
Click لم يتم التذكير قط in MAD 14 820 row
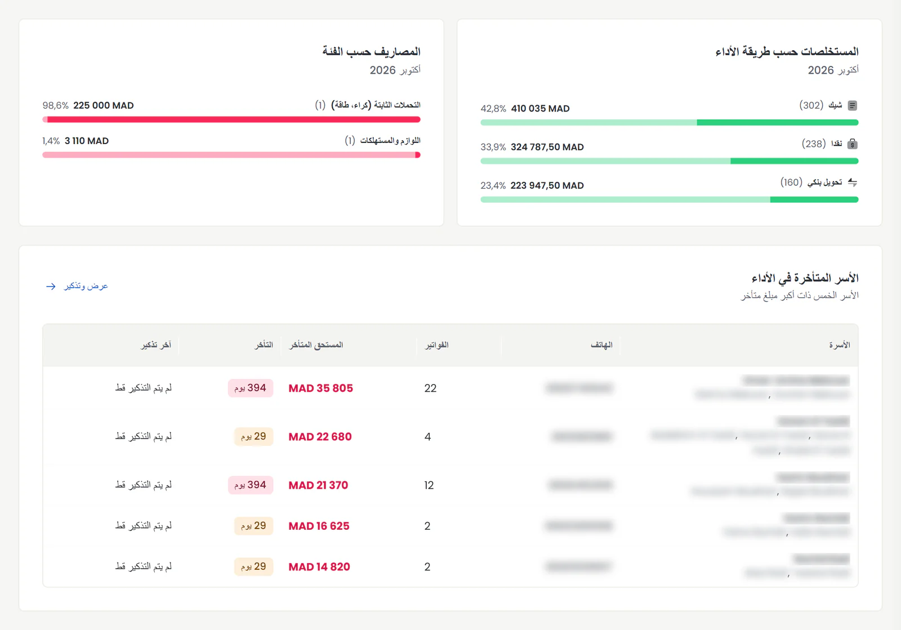click(x=144, y=566)
